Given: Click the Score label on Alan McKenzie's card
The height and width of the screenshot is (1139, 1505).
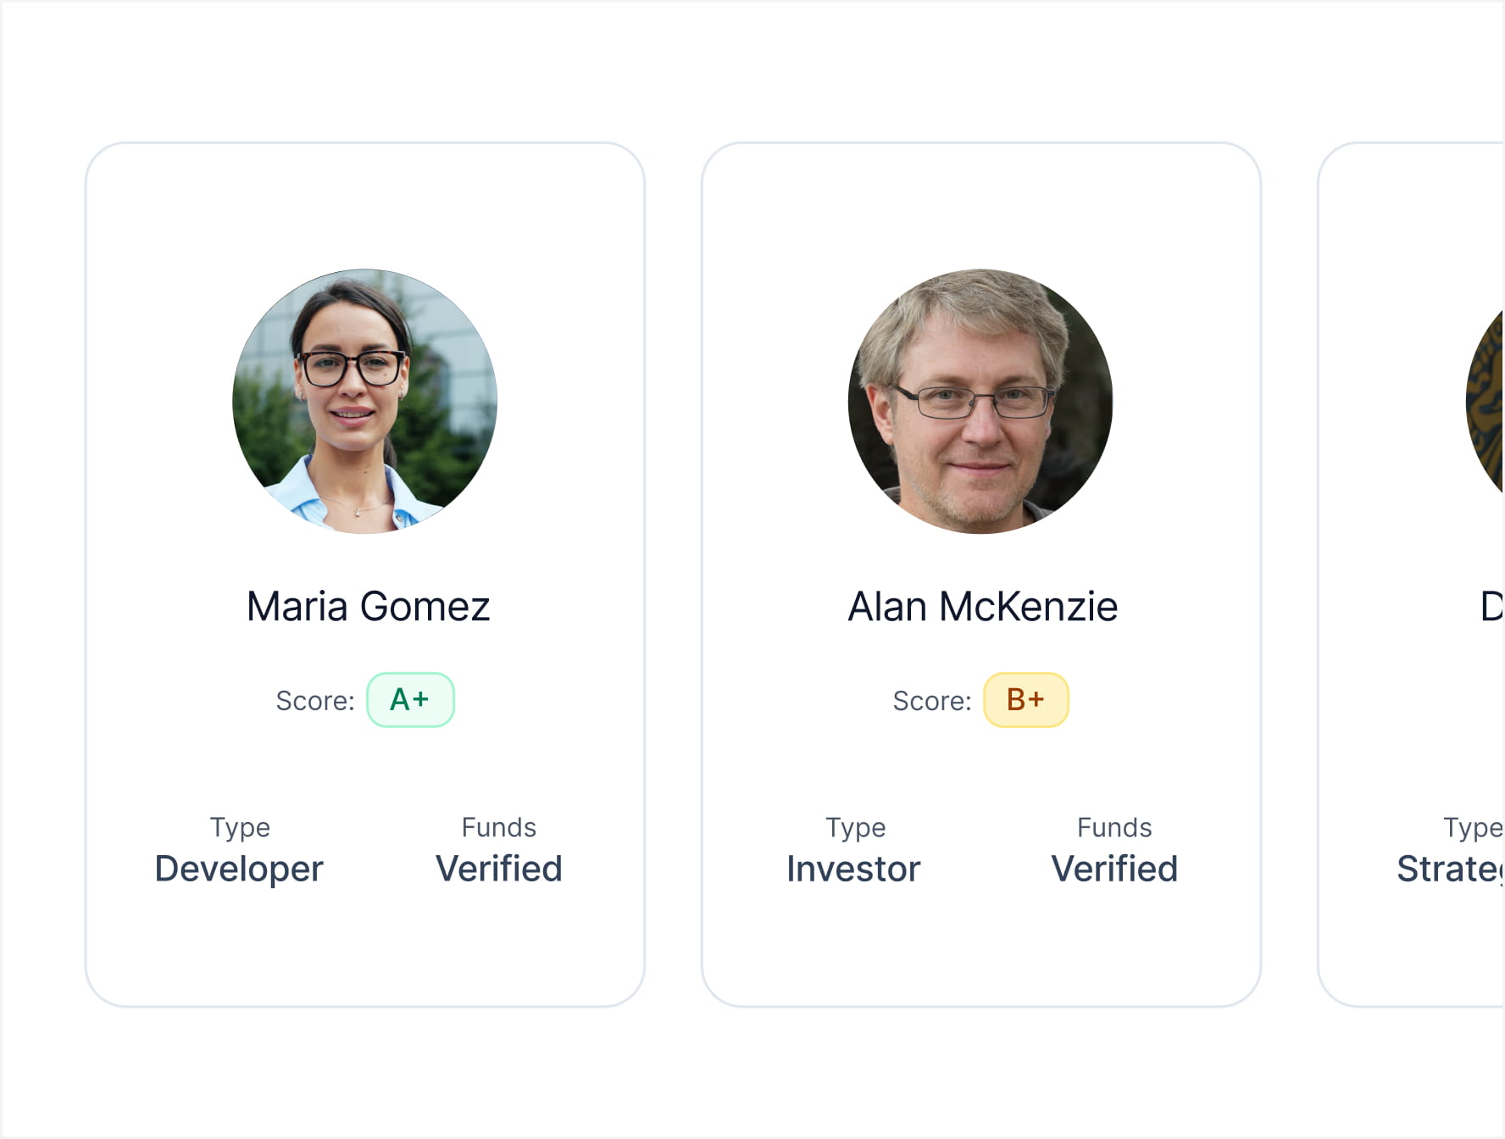Looking at the screenshot, I should pos(931,701).
